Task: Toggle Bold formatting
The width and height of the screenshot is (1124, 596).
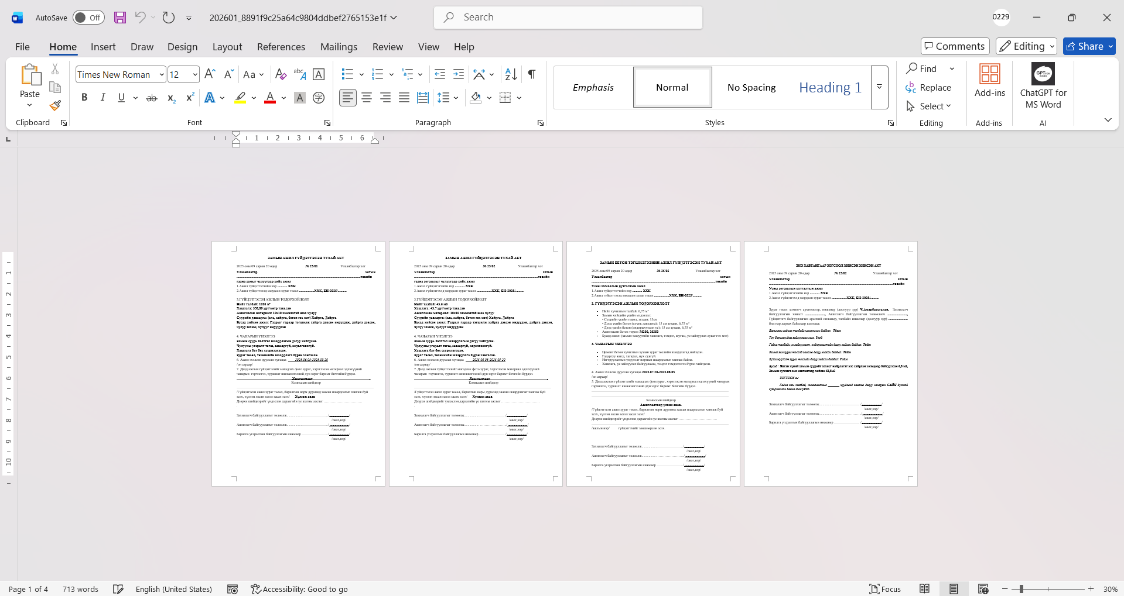Action: (x=84, y=98)
